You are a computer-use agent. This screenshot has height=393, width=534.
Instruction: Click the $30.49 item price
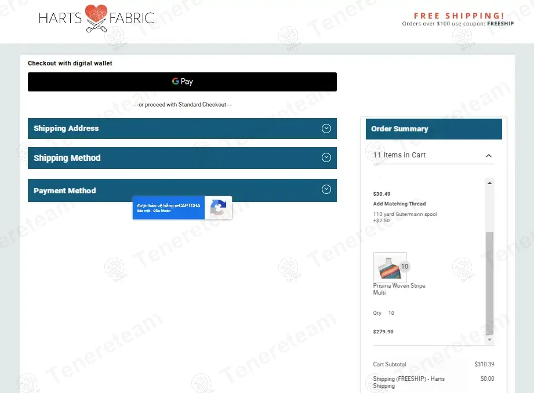pyautogui.click(x=382, y=194)
